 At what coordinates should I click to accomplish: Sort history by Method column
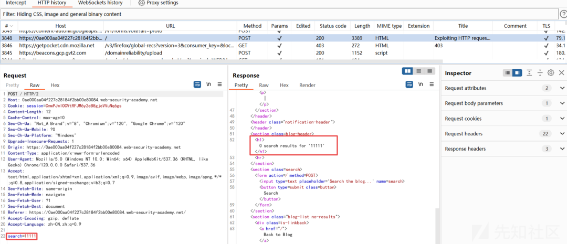pyautogui.click(x=253, y=26)
